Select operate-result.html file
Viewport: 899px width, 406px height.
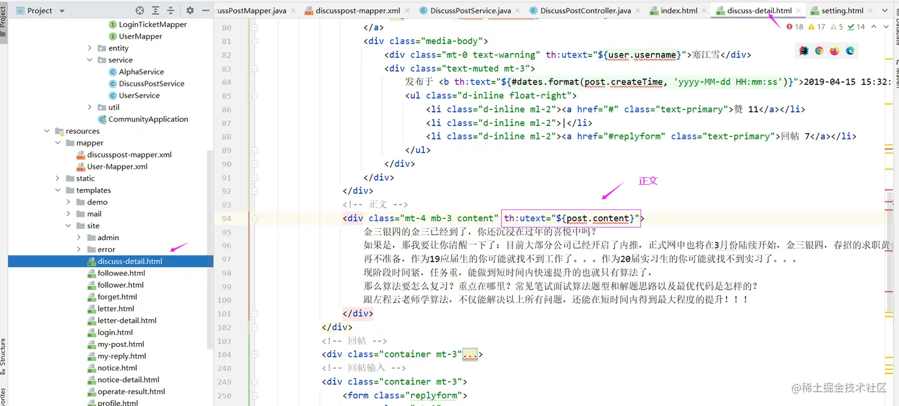pos(131,392)
